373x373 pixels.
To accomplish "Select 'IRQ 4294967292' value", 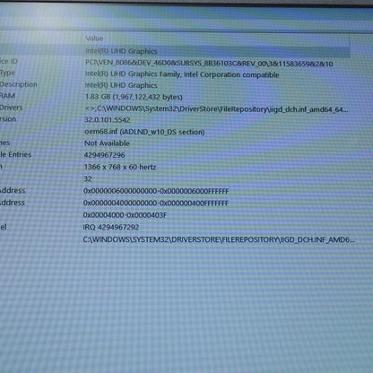I will [111, 227].
